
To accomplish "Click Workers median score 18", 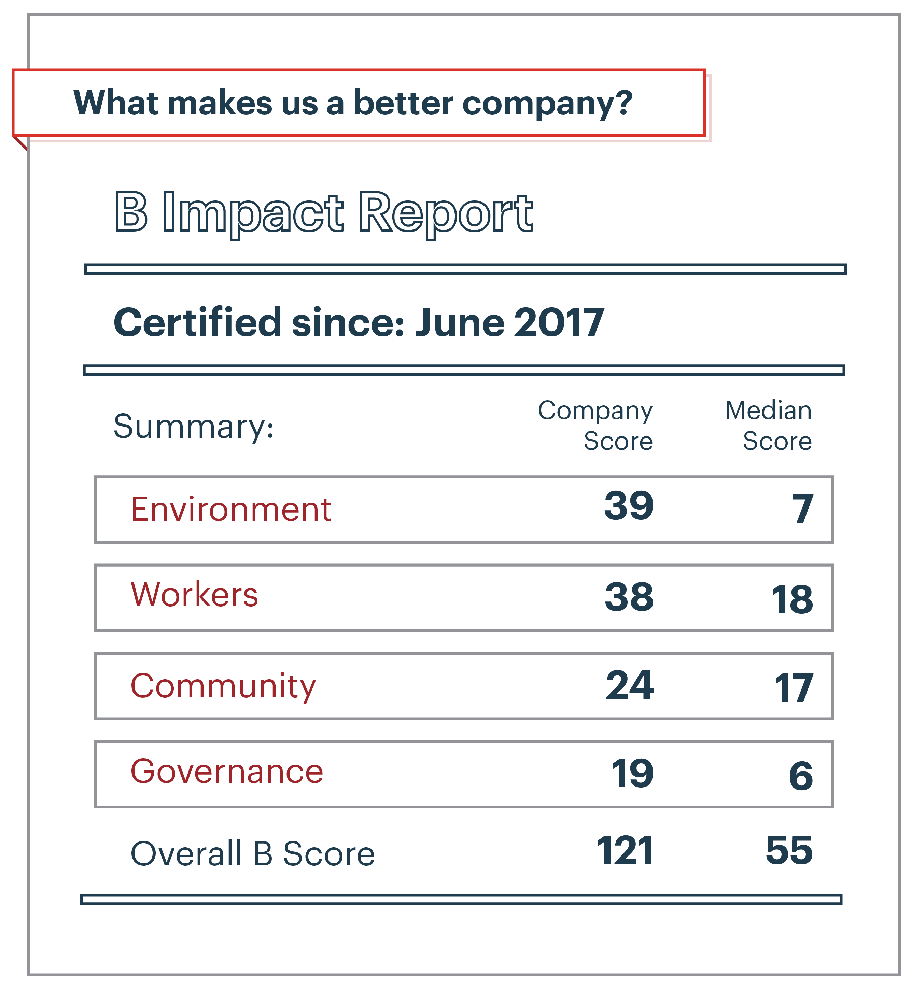I will click(792, 600).
